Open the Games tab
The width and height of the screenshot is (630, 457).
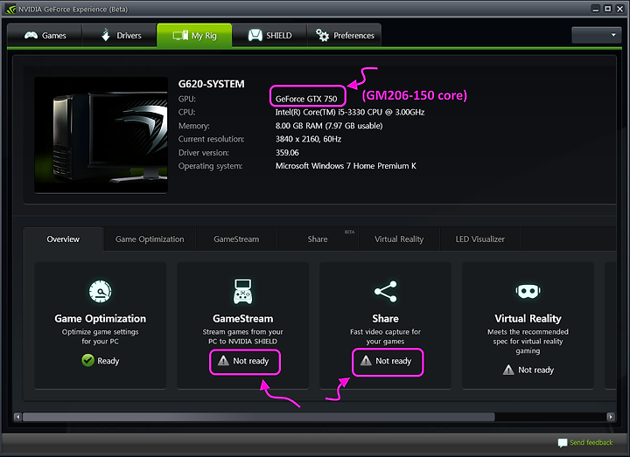pos(45,35)
